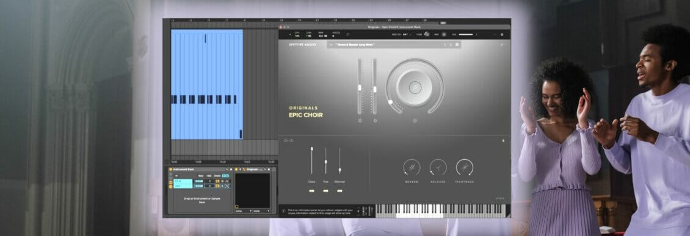Click the second chain's yellow activator button

click(217, 186)
